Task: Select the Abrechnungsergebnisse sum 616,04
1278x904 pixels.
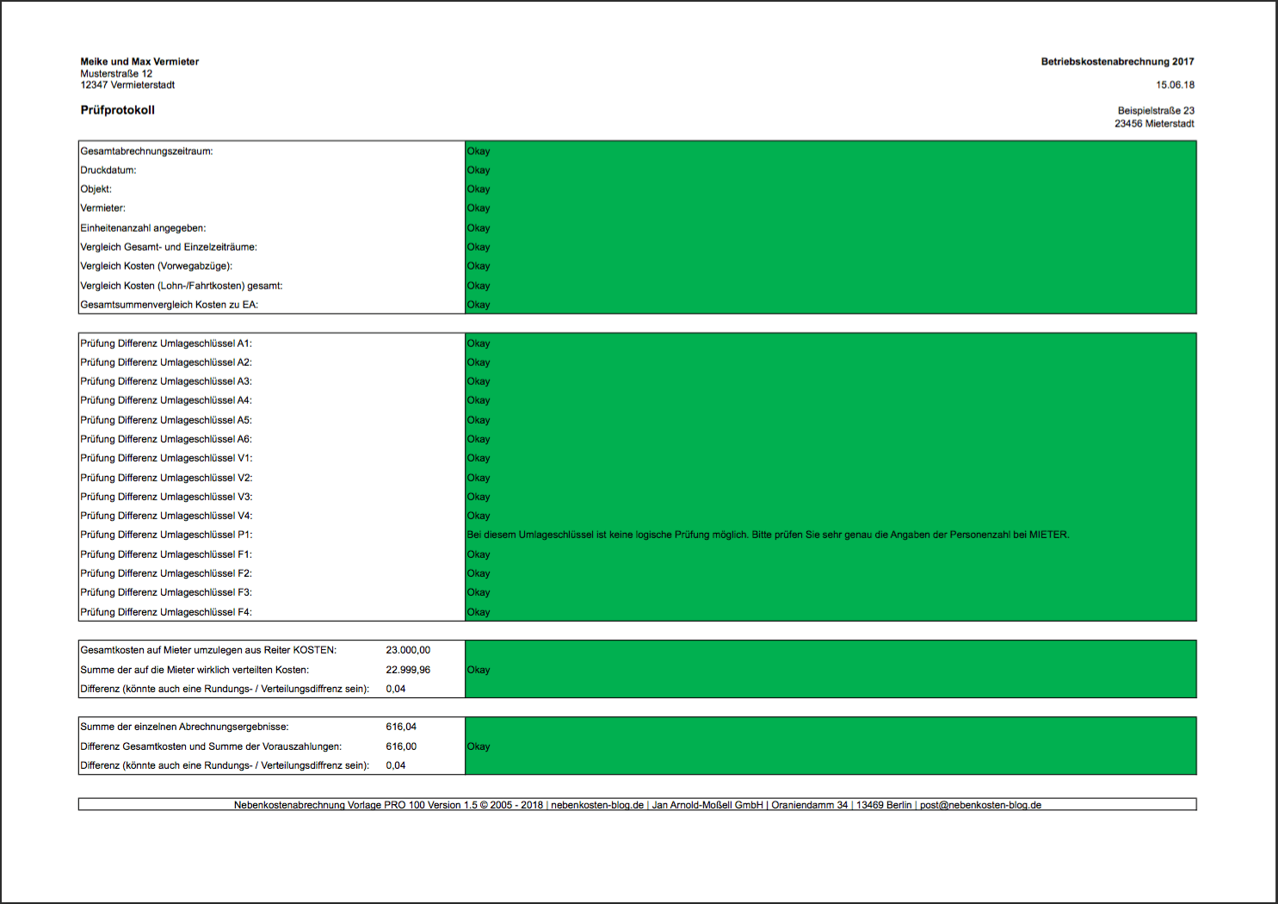Action: [401, 727]
